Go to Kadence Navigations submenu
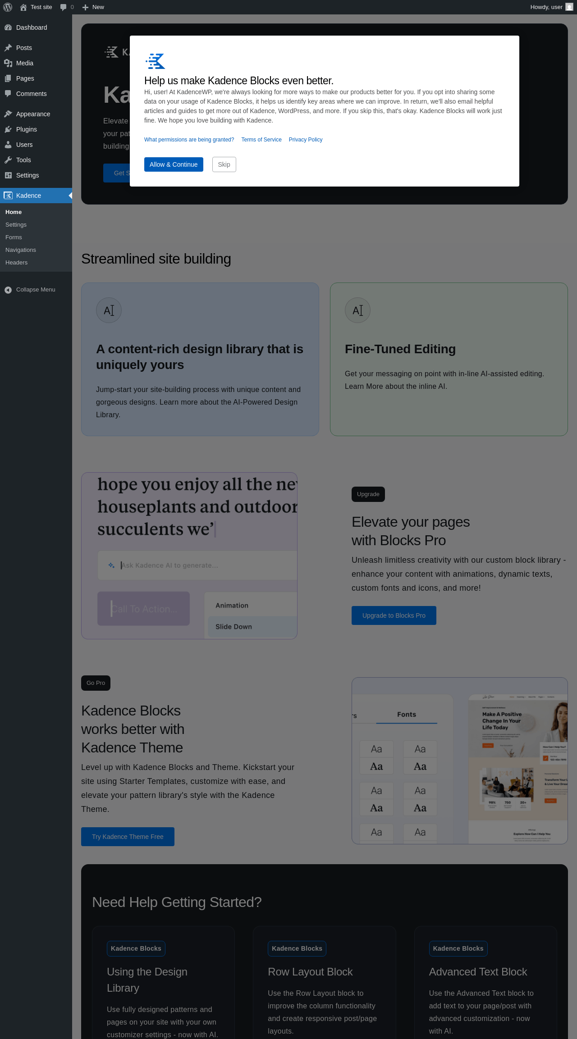 pyautogui.click(x=36, y=250)
